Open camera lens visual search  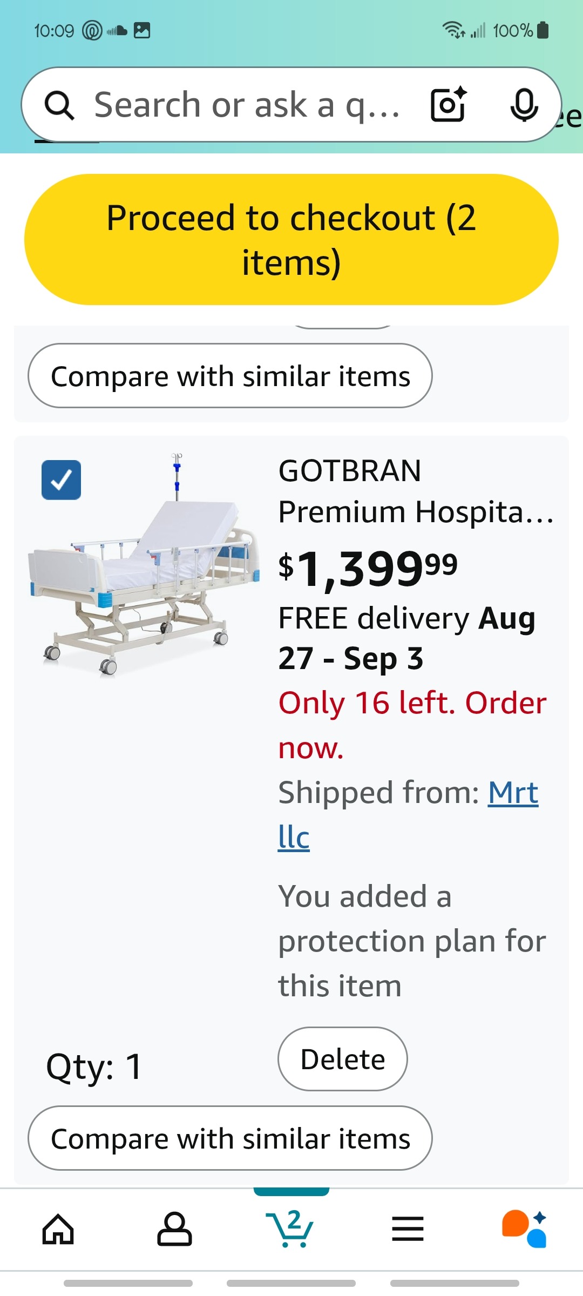click(x=448, y=104)
